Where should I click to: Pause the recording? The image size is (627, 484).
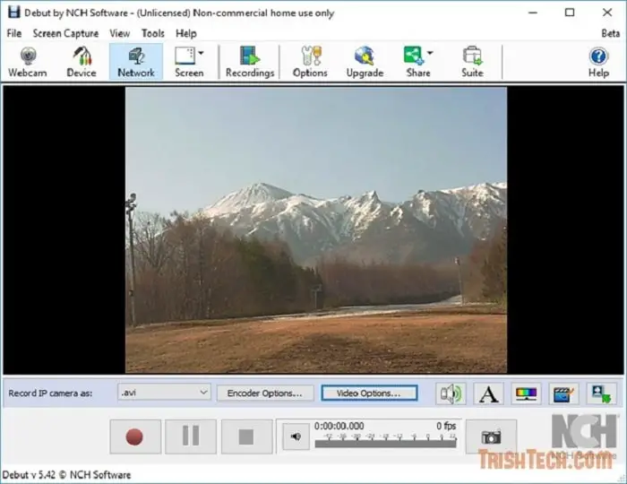point(191,436)
